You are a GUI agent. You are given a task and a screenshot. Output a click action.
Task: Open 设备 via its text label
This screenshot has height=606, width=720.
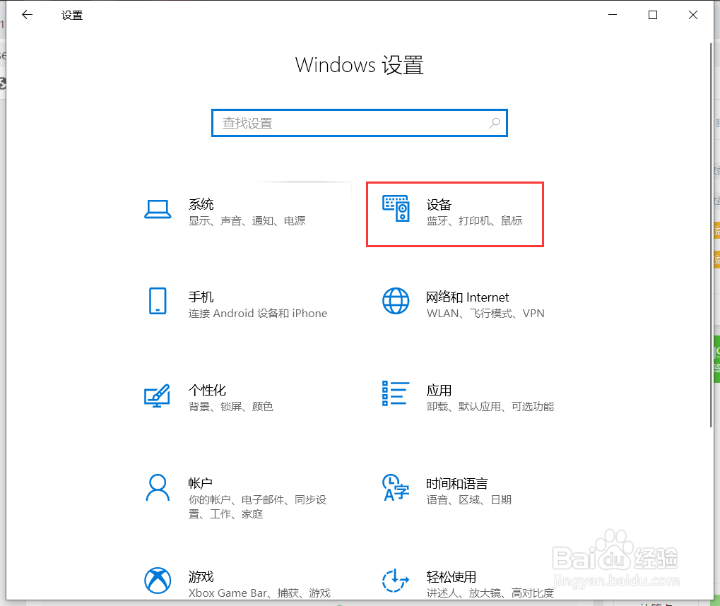tap(439, 205)
